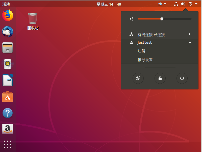The image size is (202, 152).
Task: Click the speaker icon beside volume slider
Action: tap(132, 19)
